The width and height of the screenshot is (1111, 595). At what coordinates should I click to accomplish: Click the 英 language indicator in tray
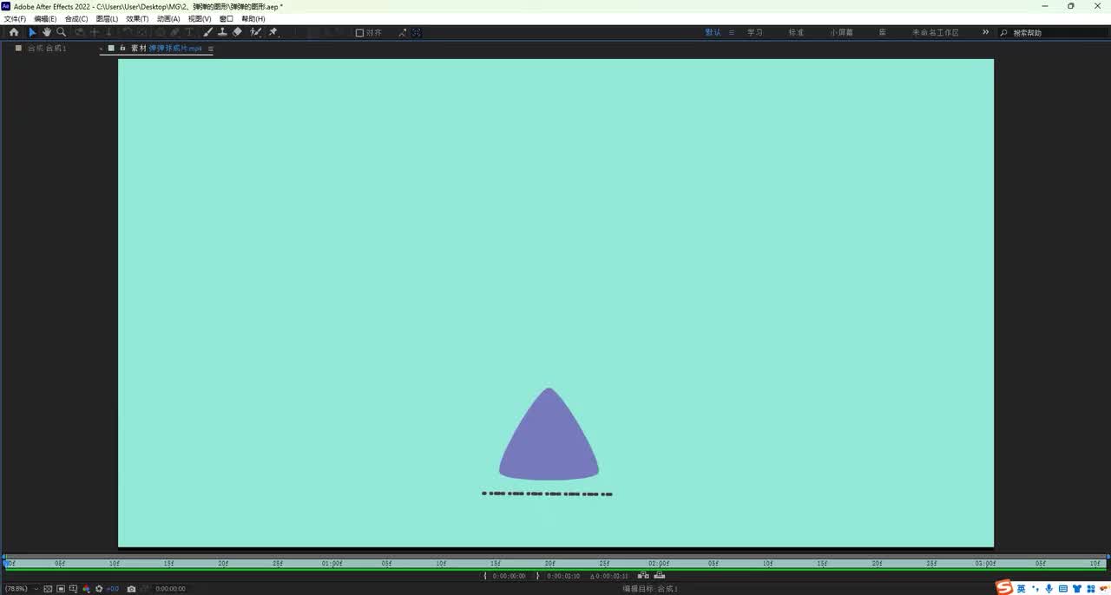coord(1021,589)
